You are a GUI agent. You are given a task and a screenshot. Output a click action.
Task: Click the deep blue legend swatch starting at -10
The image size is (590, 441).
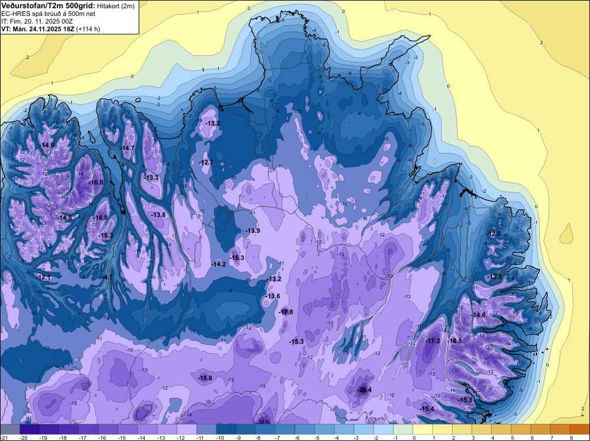click(226, 429)
